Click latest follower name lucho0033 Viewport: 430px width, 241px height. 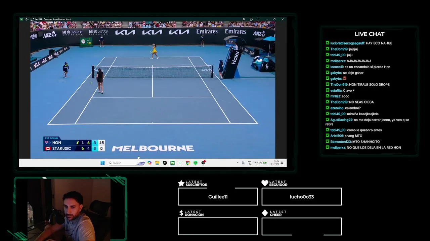click(302, 197)
